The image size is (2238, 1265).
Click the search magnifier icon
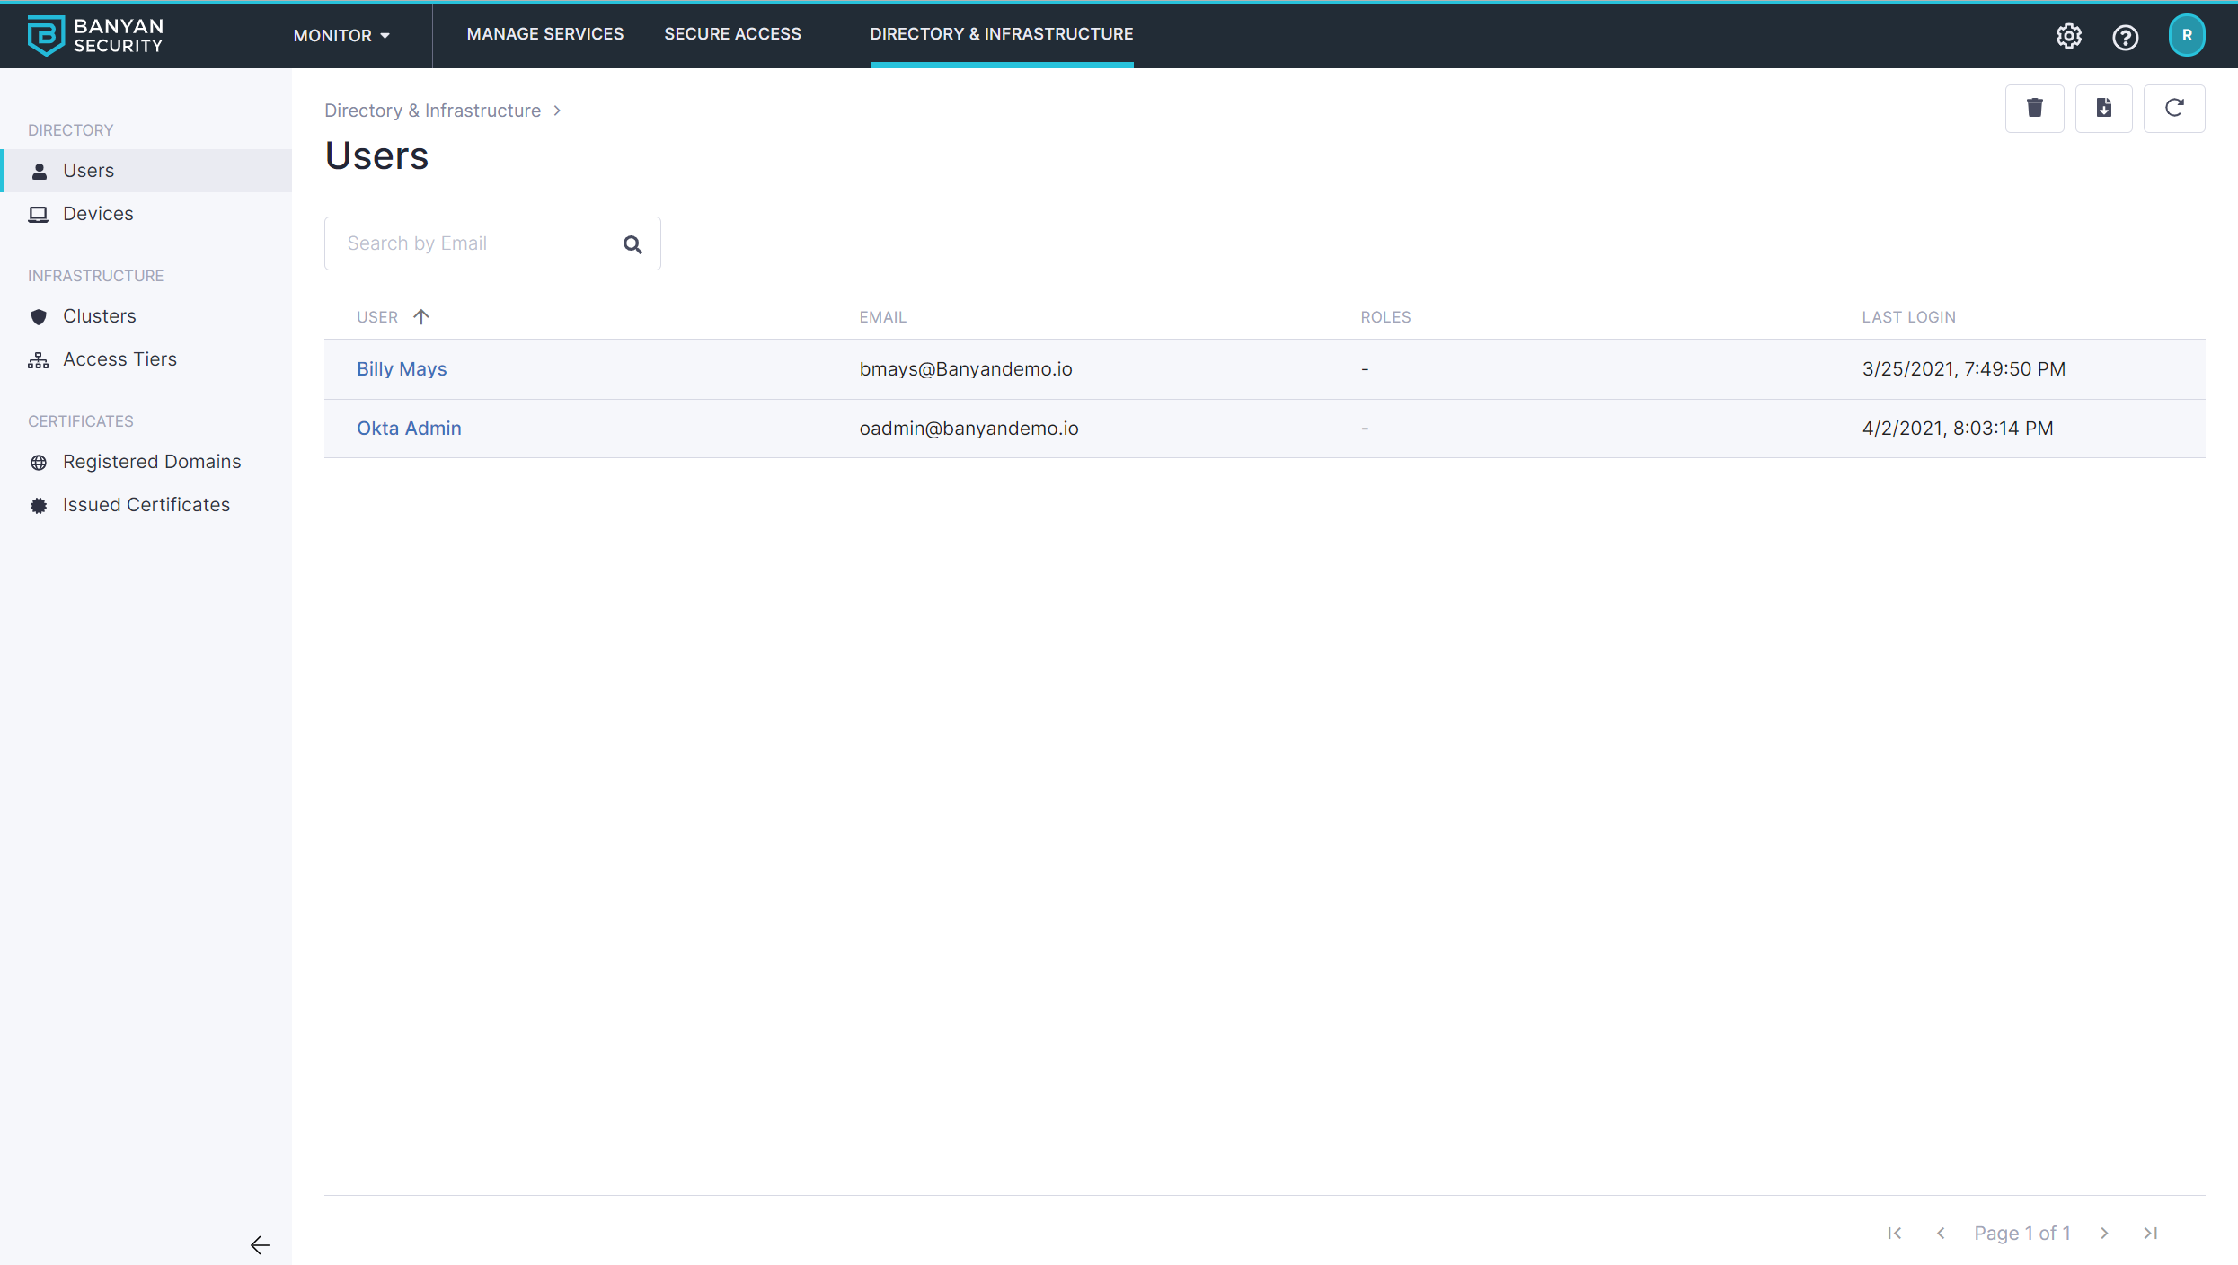[x=632, y=244]
